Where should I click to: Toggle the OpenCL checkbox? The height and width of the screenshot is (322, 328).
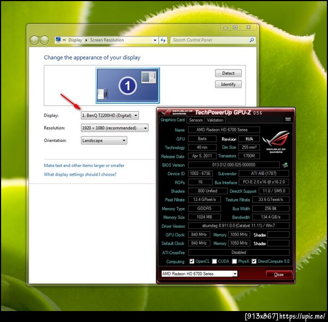(x=192, y=261)
